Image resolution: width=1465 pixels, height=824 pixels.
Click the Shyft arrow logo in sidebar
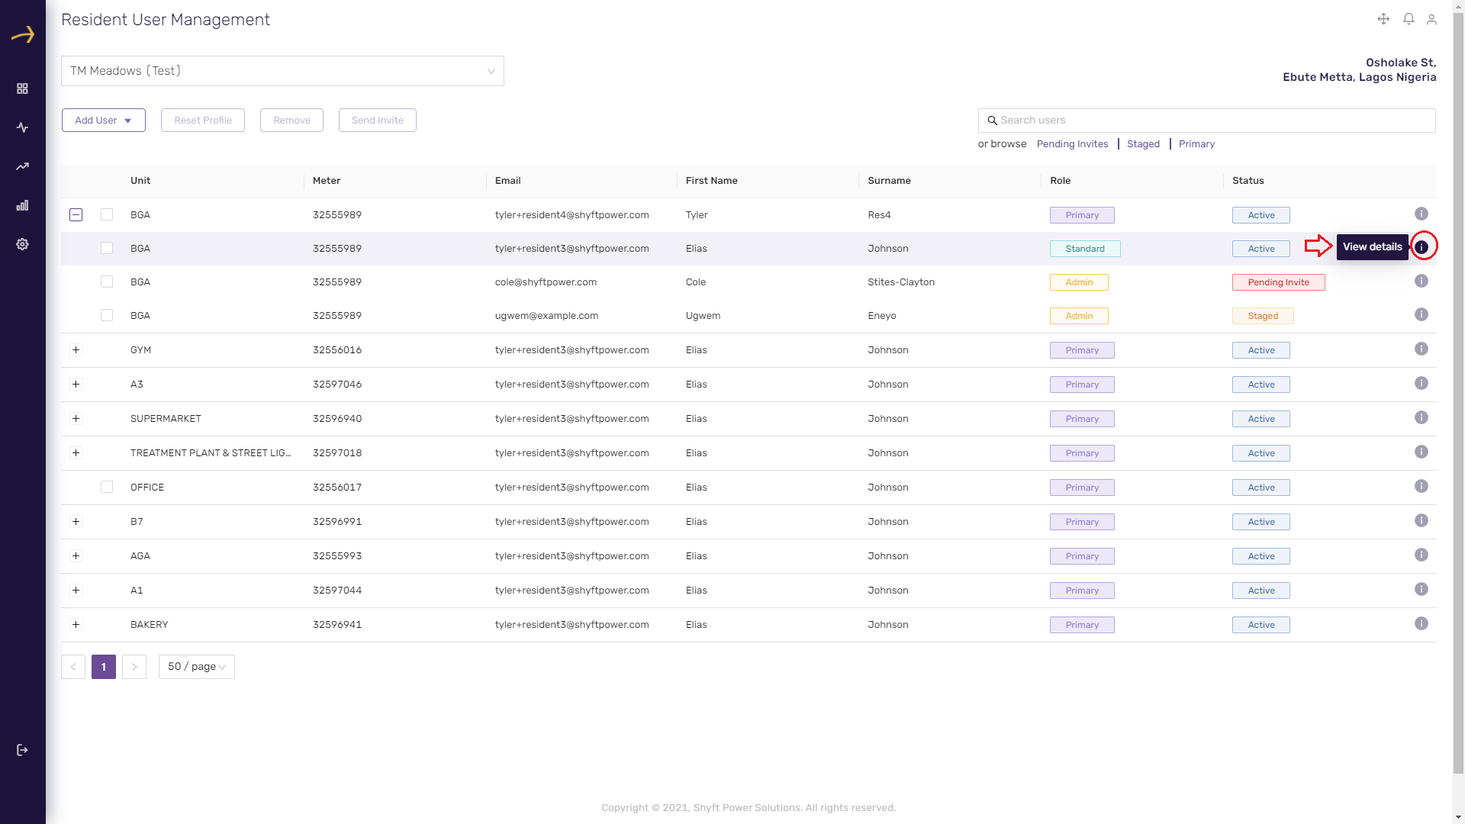tap(23, 34)
